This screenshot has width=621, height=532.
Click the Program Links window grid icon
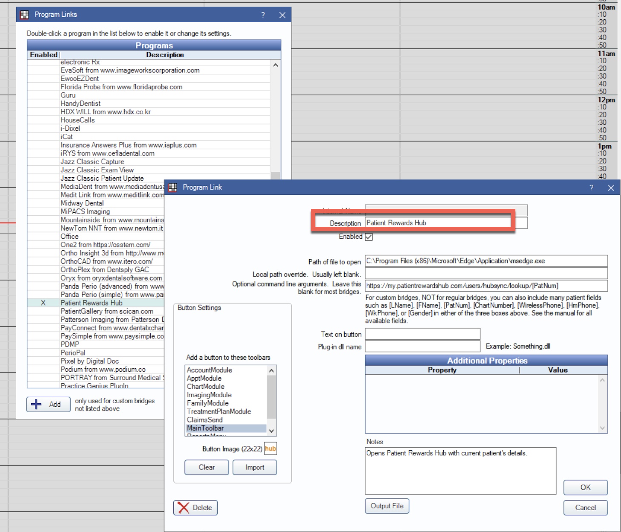24,14
